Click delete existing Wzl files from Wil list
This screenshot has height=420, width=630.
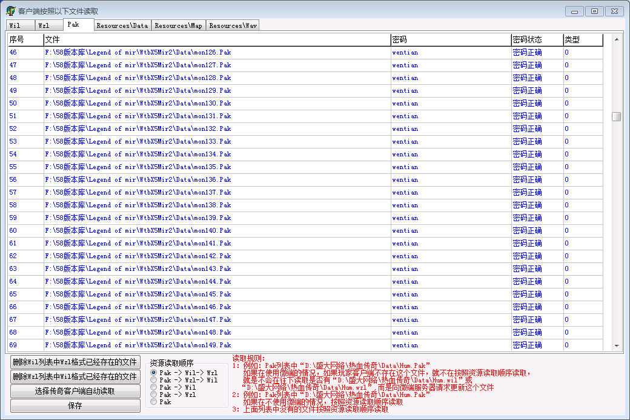pyautogui.click(x=75, y=362)
